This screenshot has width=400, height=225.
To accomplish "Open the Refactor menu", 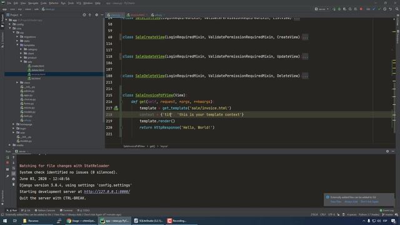I will (x=54, y=3).
